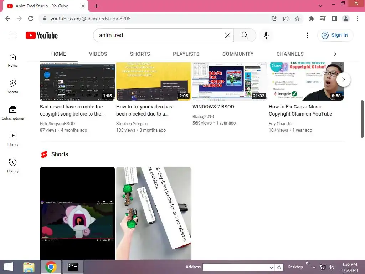Open 'WINDOWS 7 BSOD' video title
365x274 pixels.
[213, 107]
